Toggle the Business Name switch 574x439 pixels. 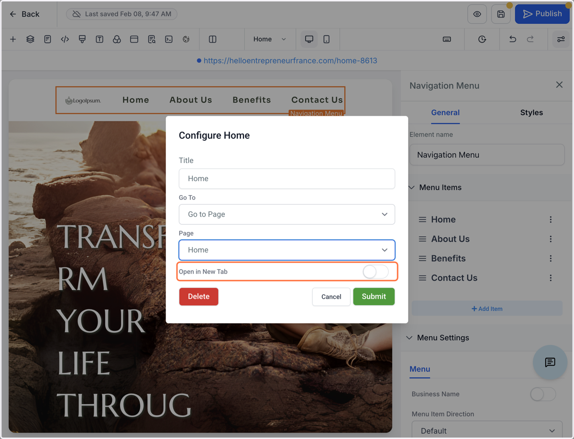[x=543, y=394]
